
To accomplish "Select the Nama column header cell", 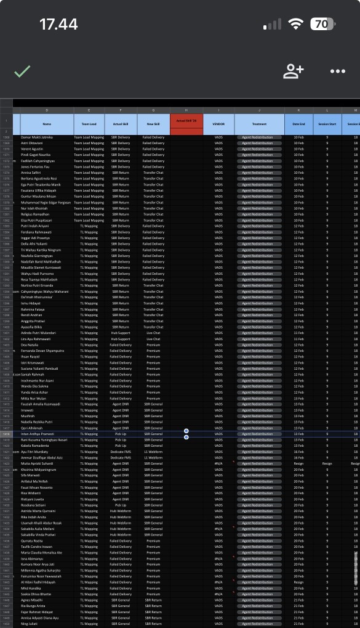I will tap(47, 124).
